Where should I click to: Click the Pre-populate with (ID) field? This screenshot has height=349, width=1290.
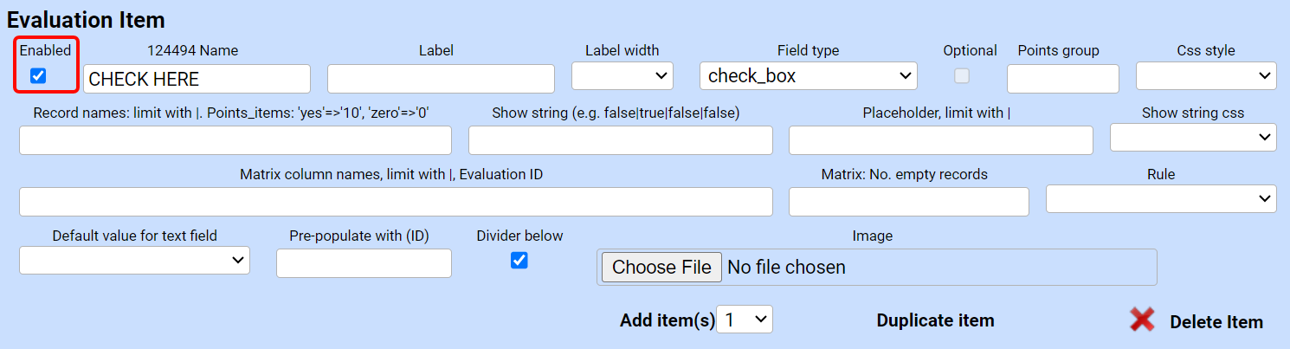(x=364, y=263)
